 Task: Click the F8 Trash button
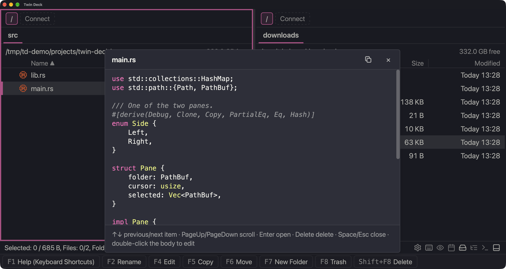333,262
